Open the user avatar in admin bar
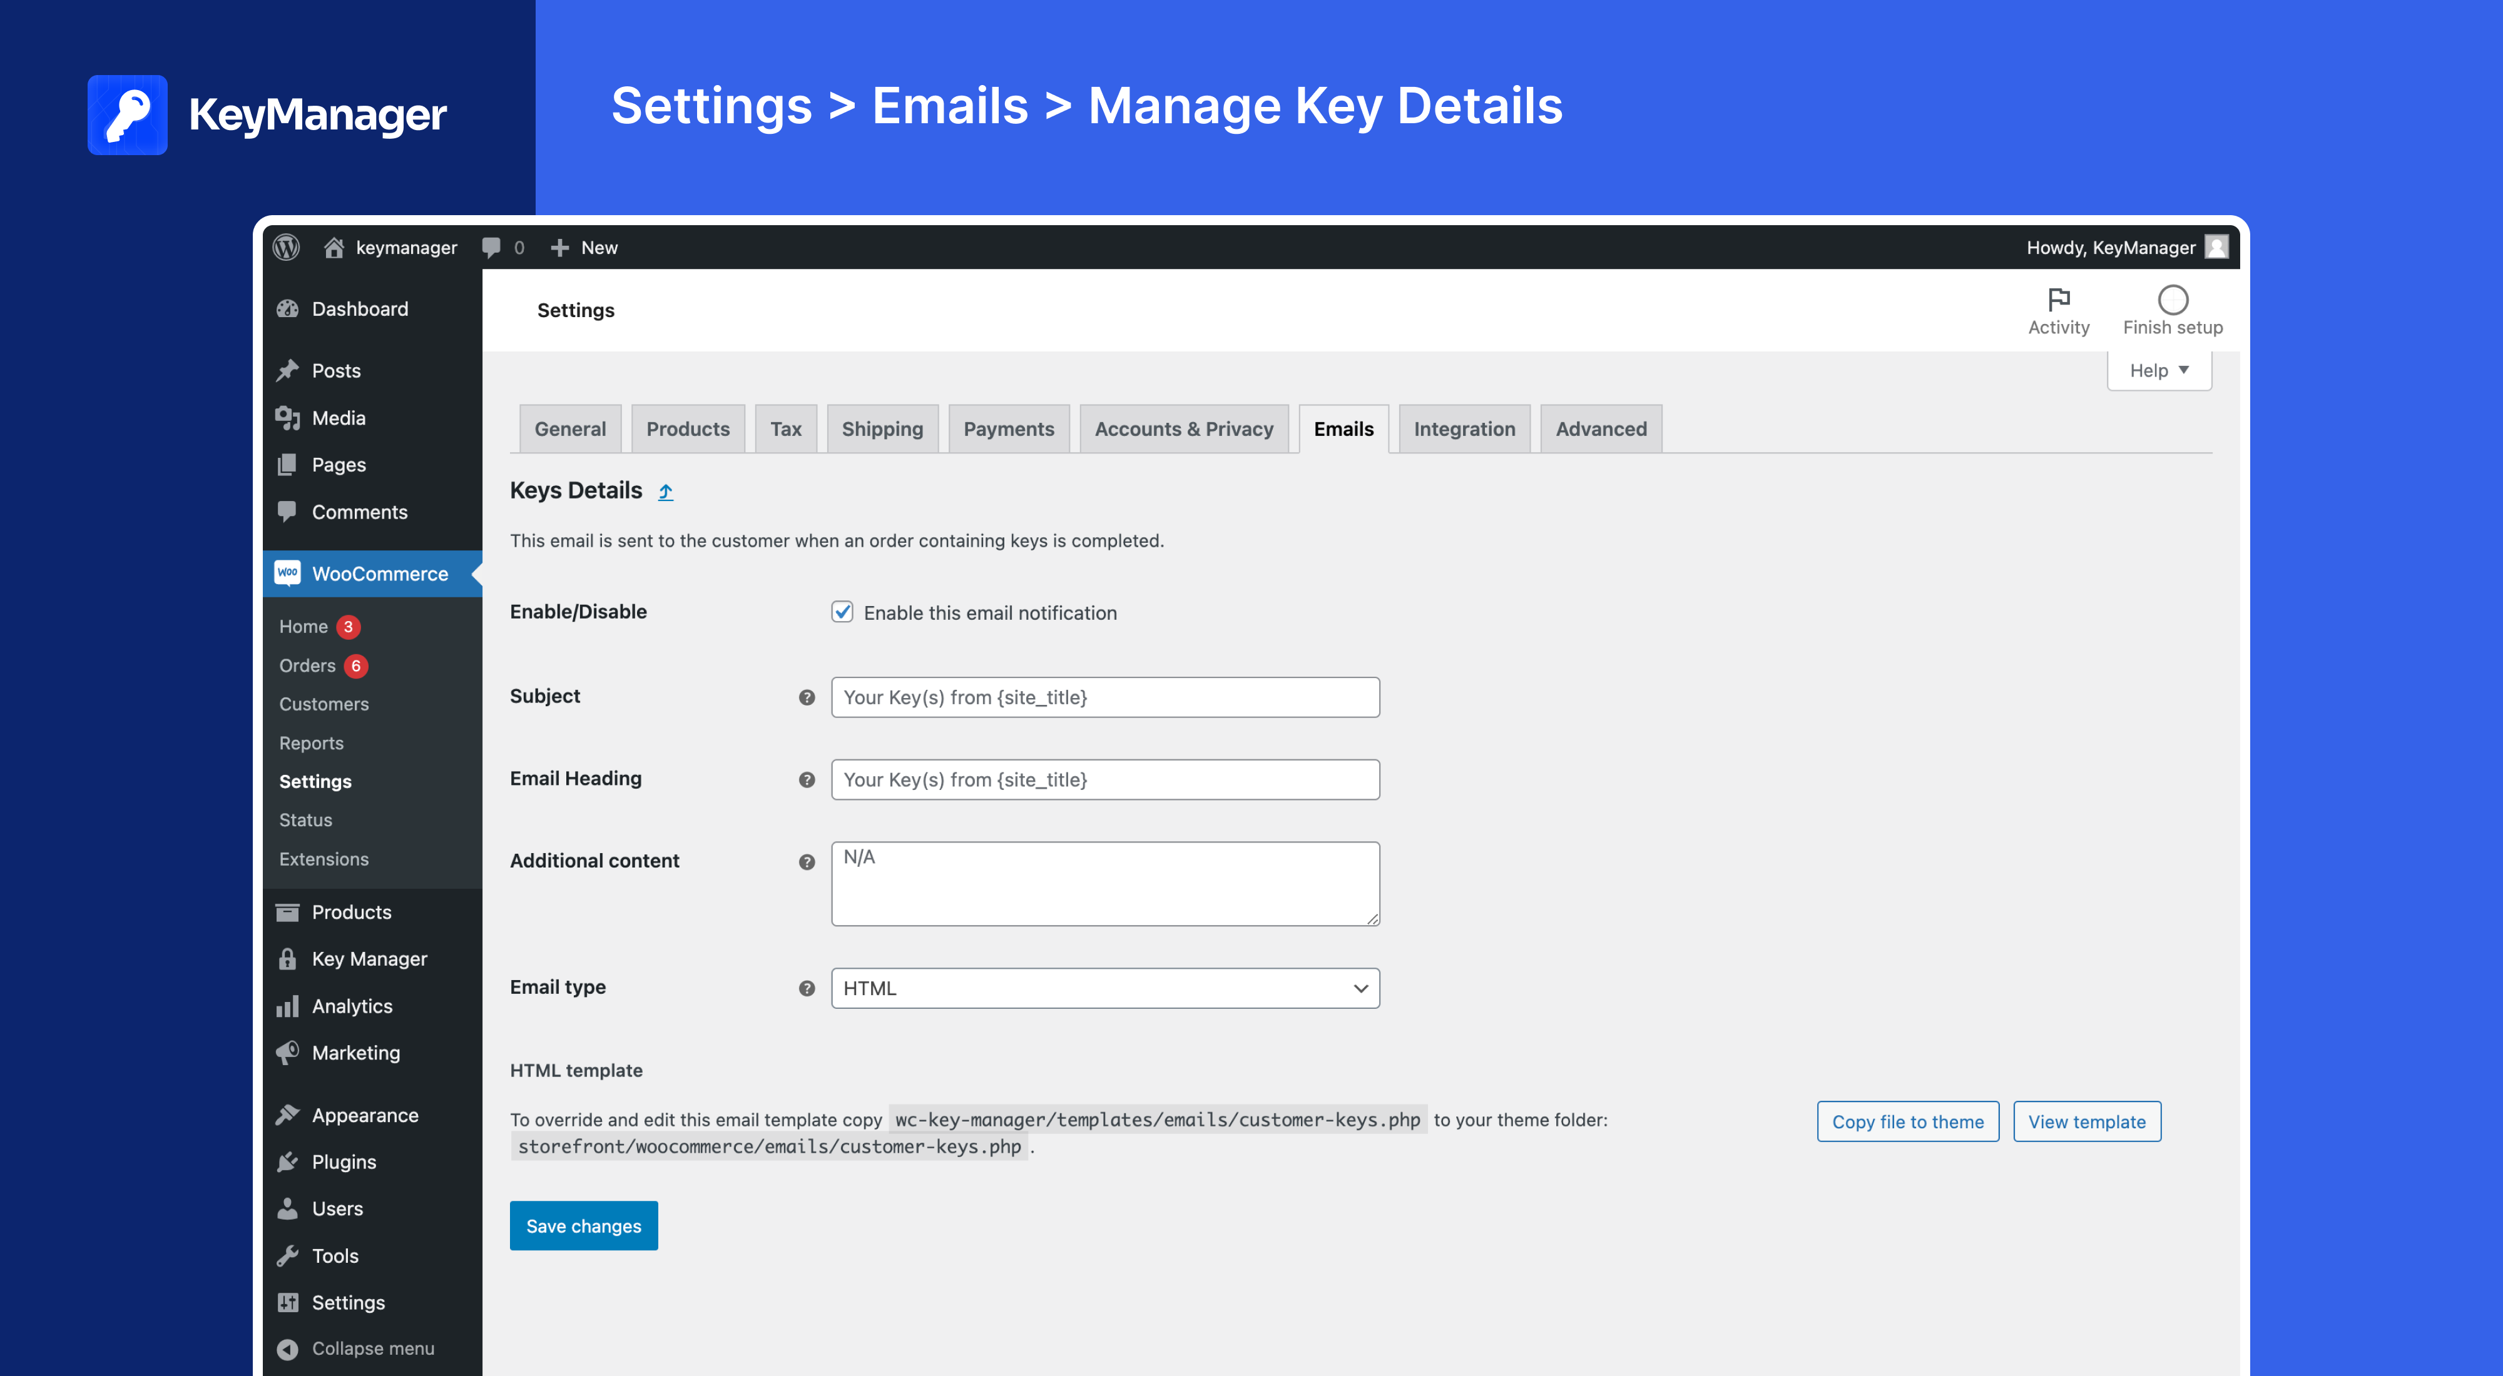This screenshot has width=2503, height=1376. click(2217, 248)
